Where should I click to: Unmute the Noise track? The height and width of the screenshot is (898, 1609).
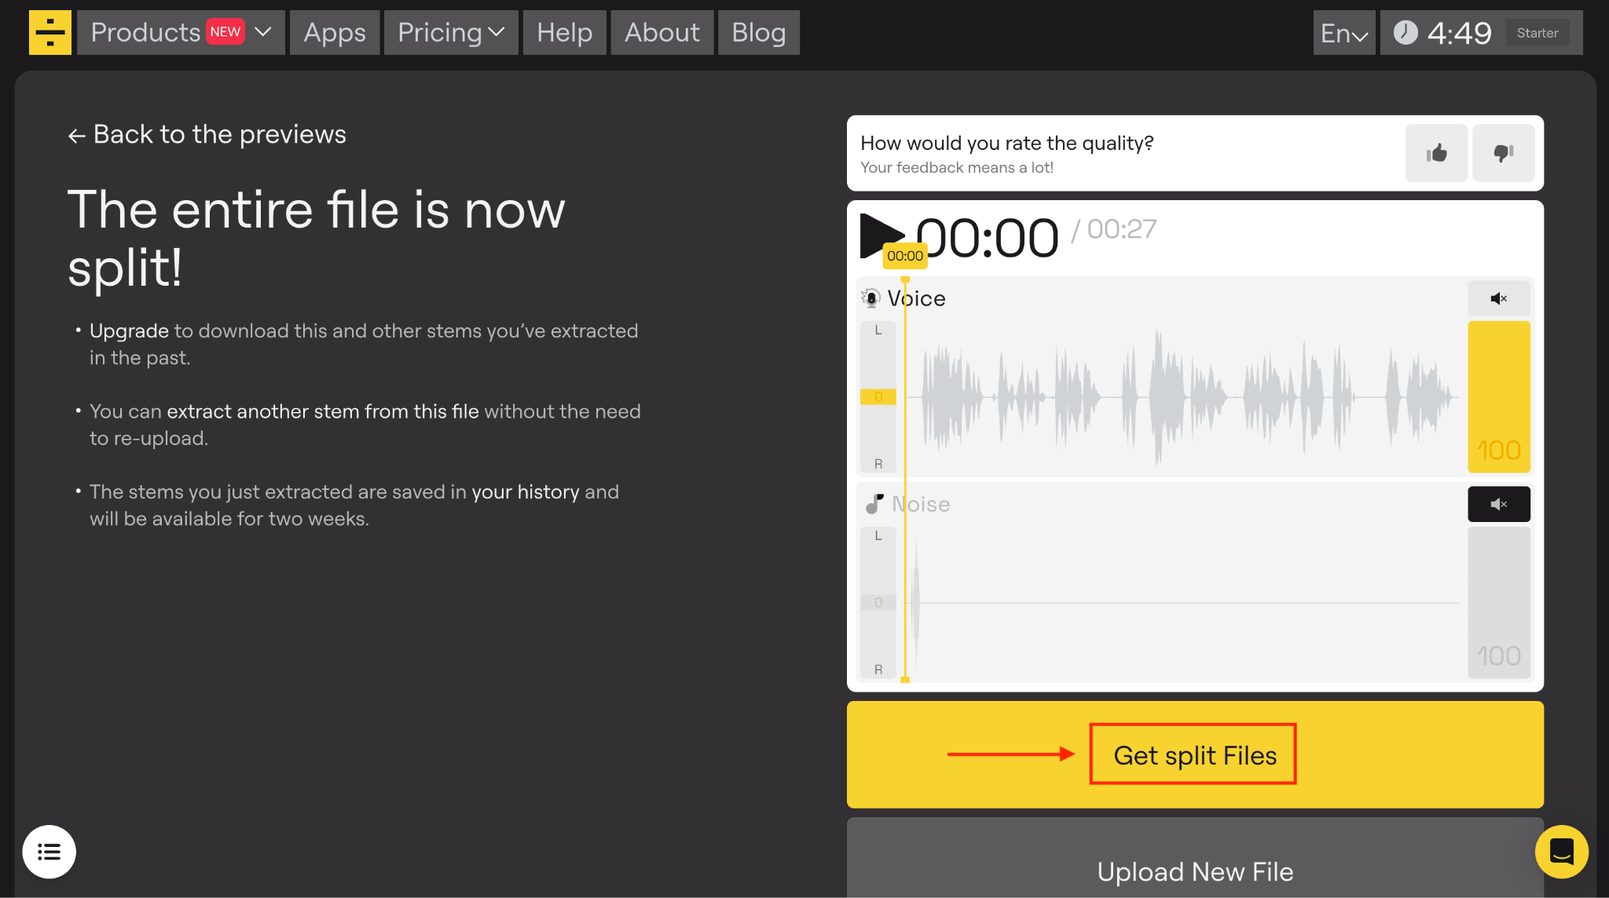click(x=1499, y=504)
